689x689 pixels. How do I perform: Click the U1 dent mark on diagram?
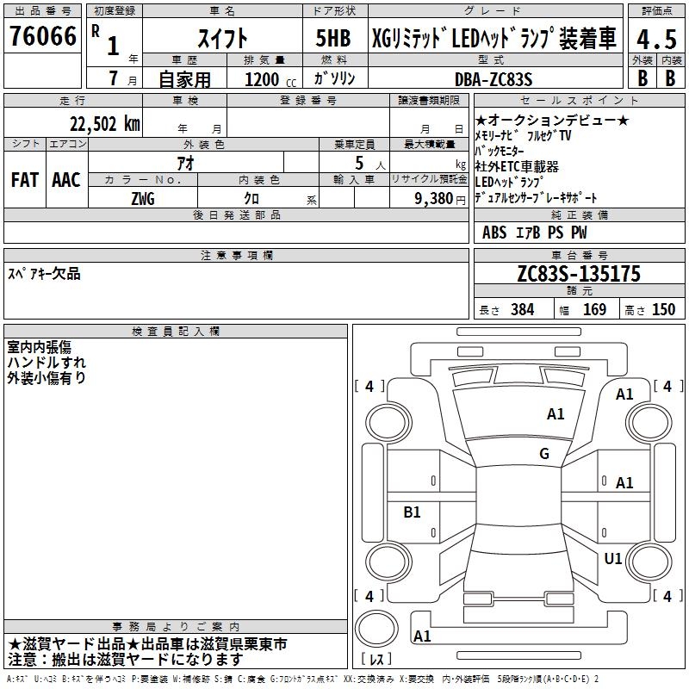pyautogui.click(x=612, y=558)
